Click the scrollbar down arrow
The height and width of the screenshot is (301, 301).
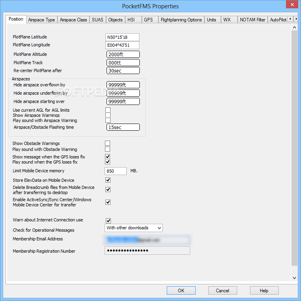pos(294,278)
